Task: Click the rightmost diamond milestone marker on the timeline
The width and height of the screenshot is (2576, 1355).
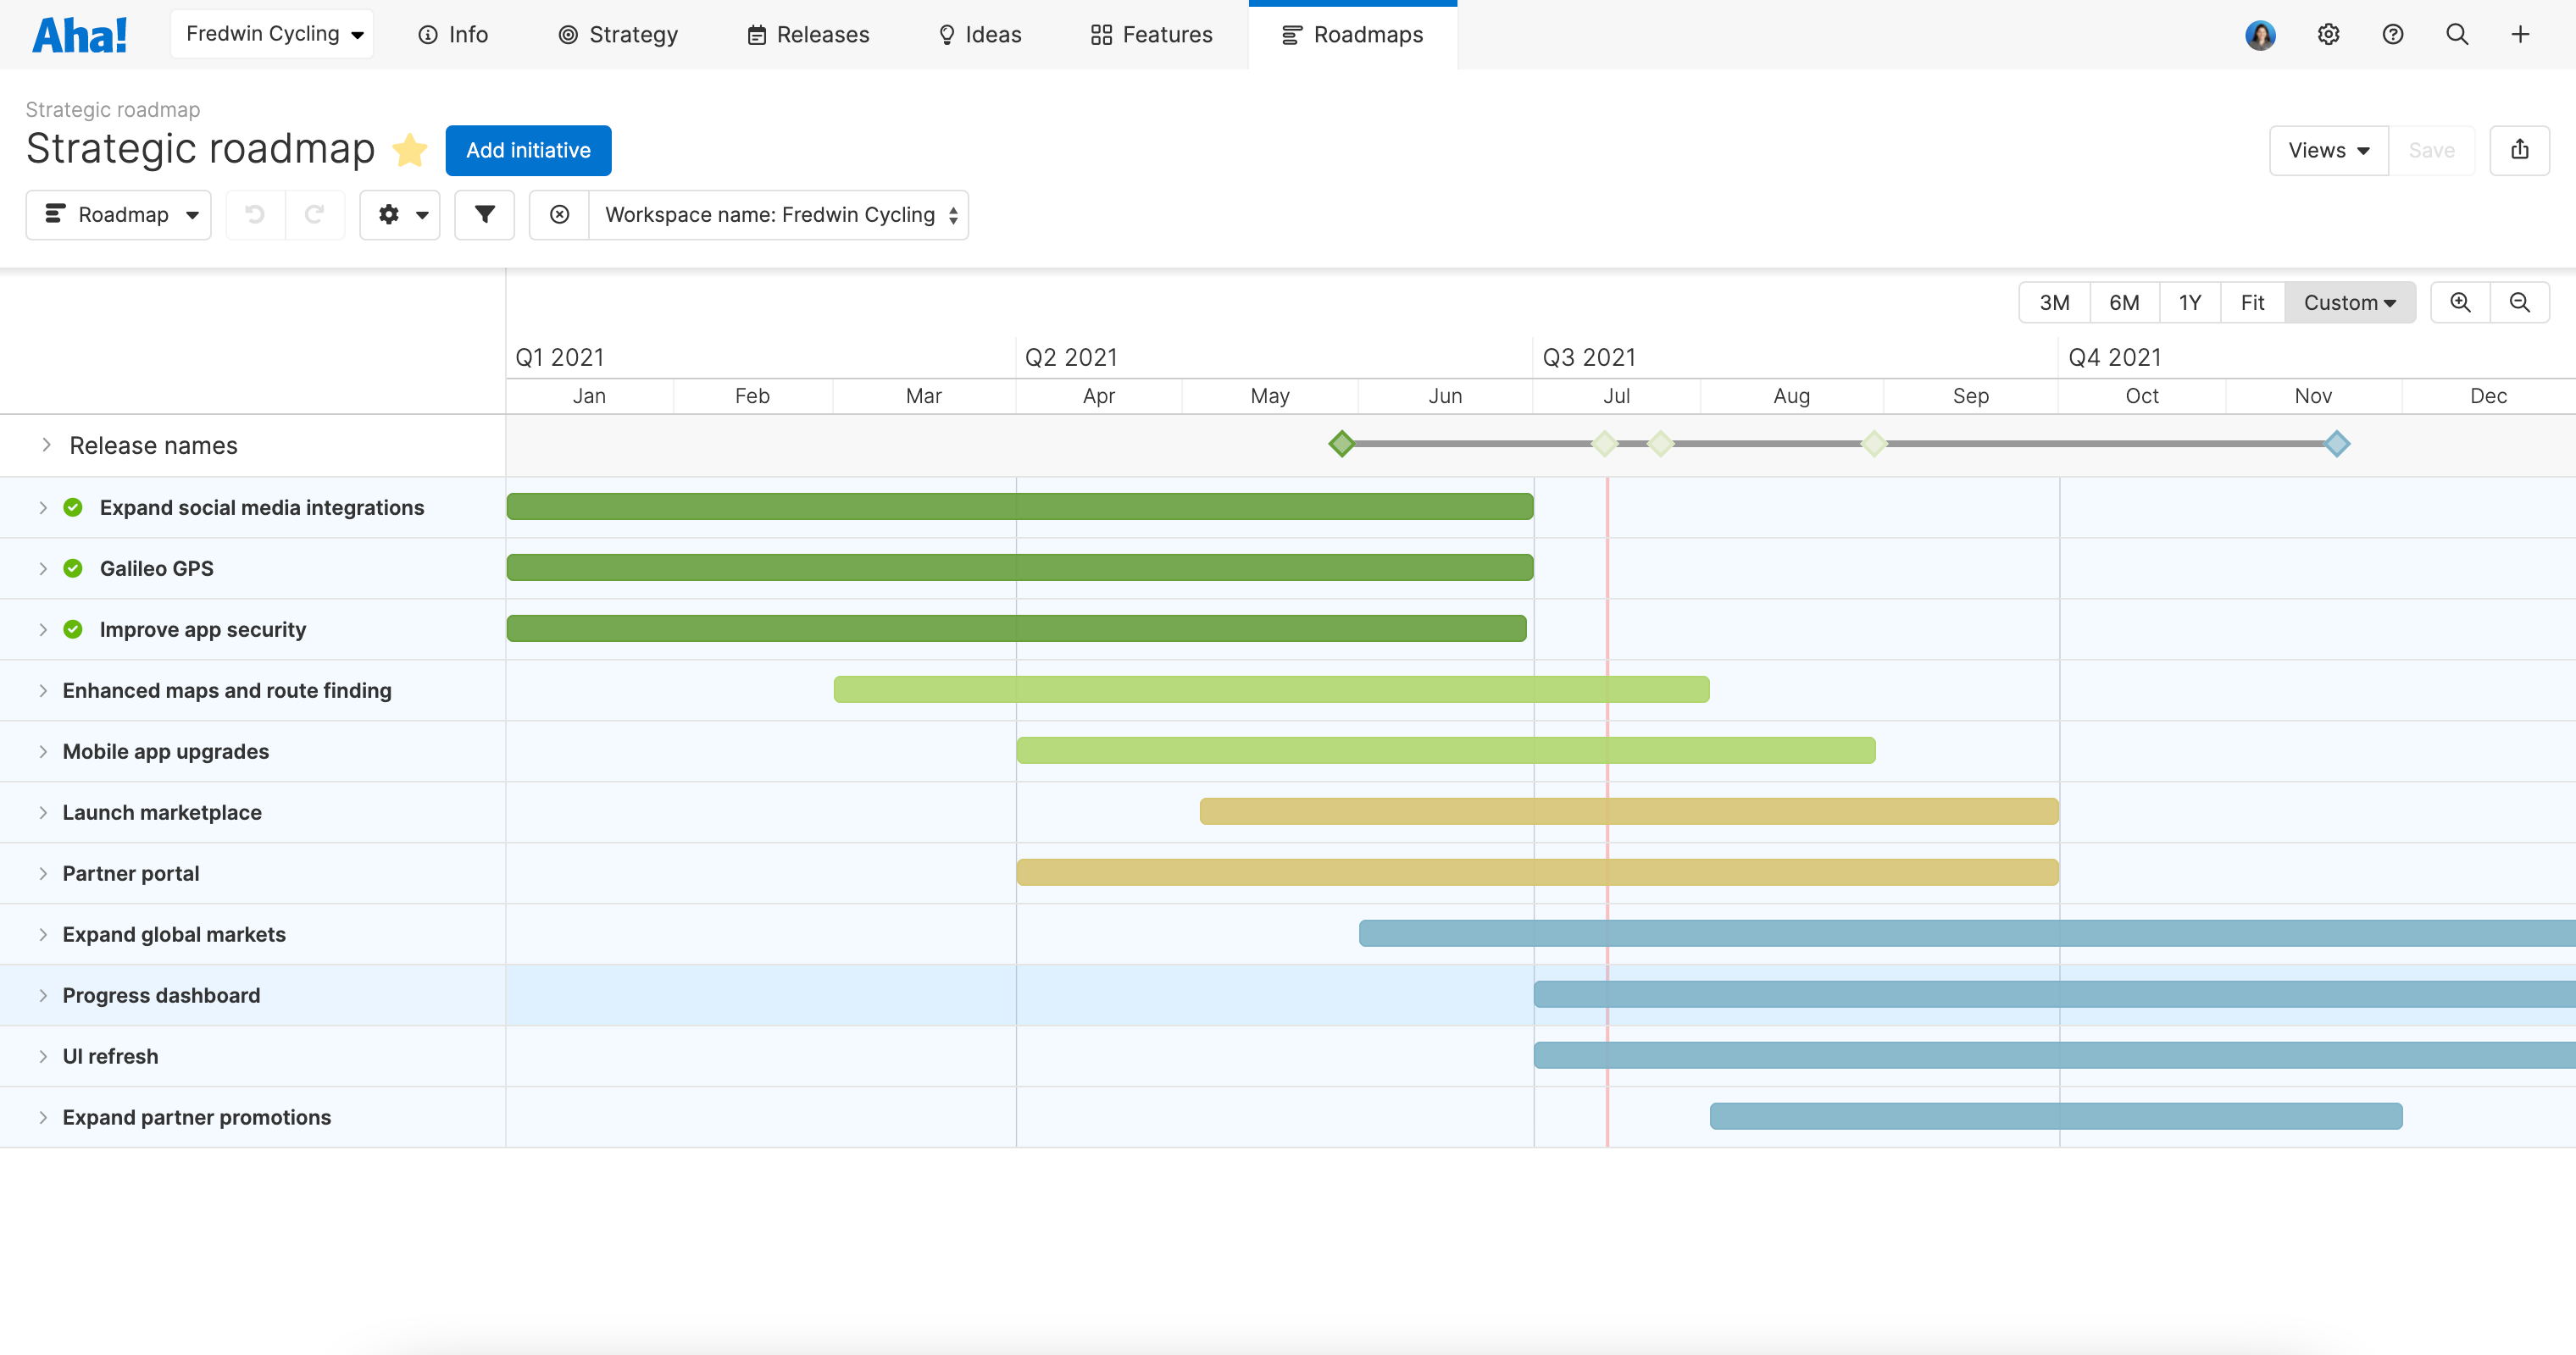Action: (x=2337, y=444)
